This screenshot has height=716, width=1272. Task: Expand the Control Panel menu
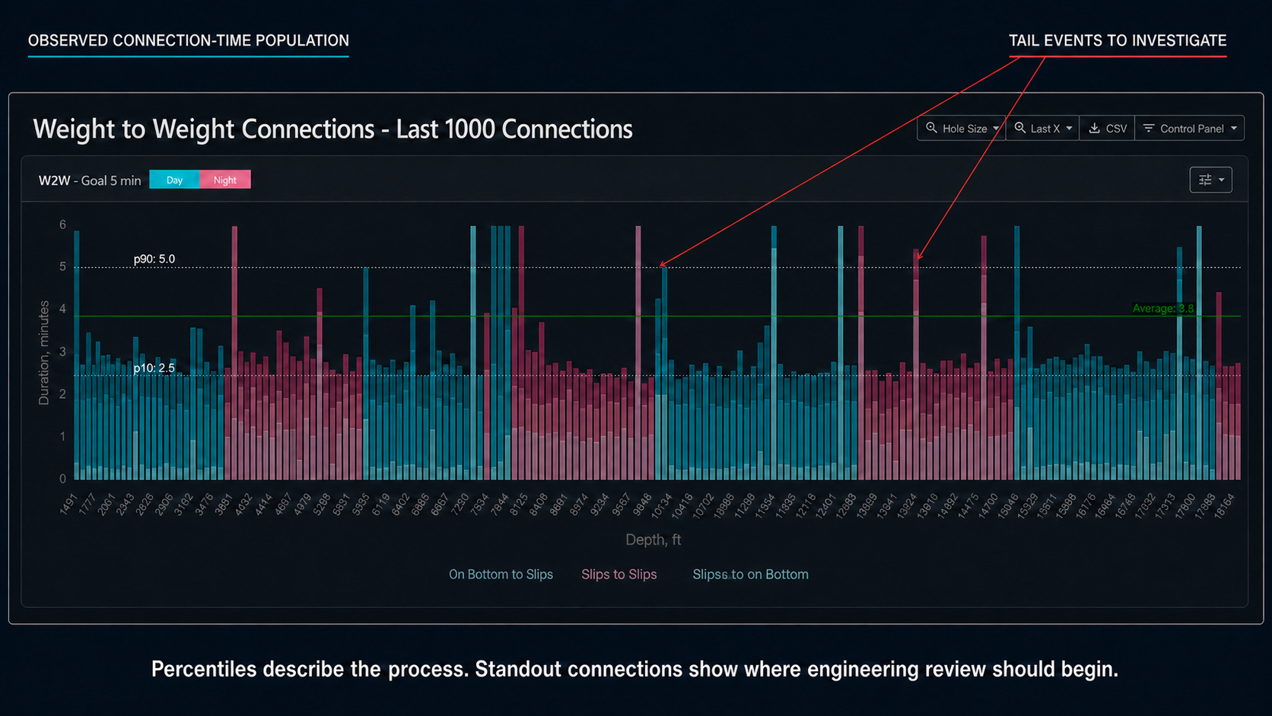tap(1190, 129)
